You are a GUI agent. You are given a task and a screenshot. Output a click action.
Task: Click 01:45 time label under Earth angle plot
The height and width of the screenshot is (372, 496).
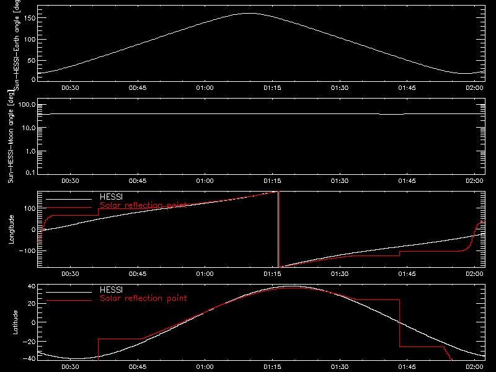click(407, 88)
